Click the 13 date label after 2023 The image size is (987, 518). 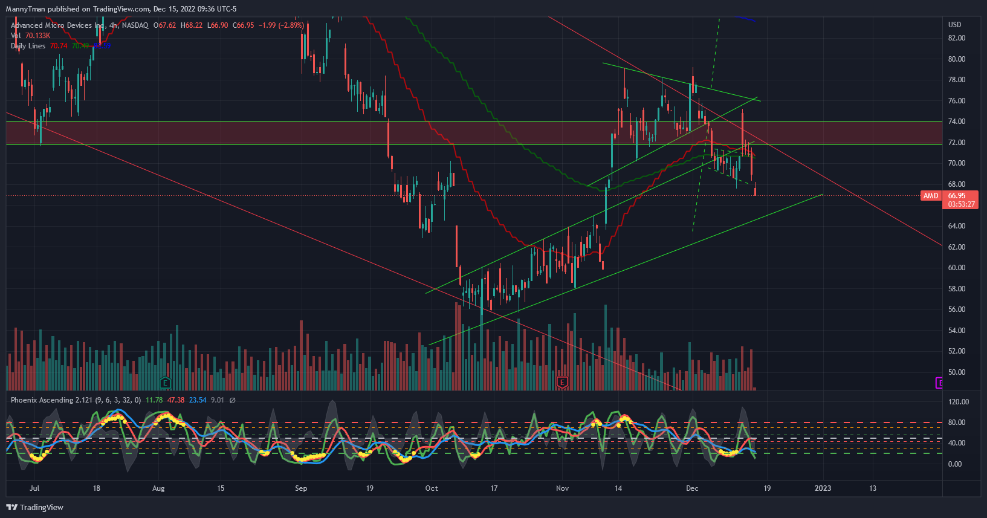click(x=873, y=488)
